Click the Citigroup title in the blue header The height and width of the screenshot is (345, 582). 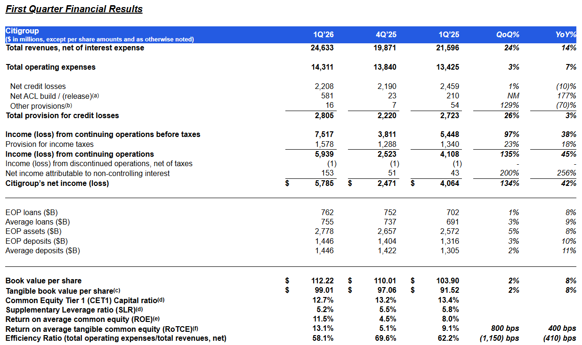point(22,31)
